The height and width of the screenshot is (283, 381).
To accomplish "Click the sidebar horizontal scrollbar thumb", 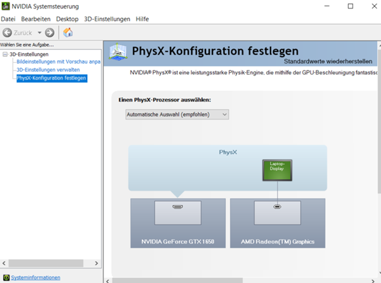I will coord(46,263).
